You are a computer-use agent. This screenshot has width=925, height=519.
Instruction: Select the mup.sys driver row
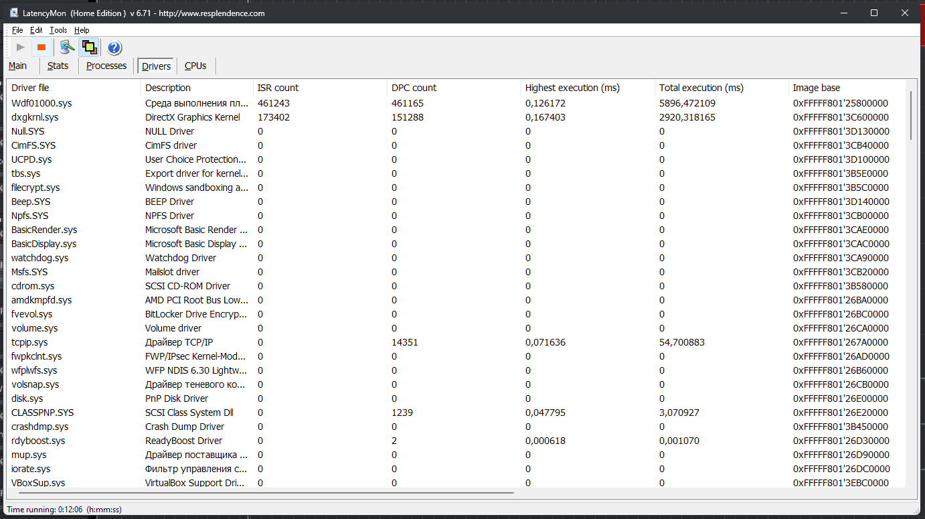tap(456, 455)
